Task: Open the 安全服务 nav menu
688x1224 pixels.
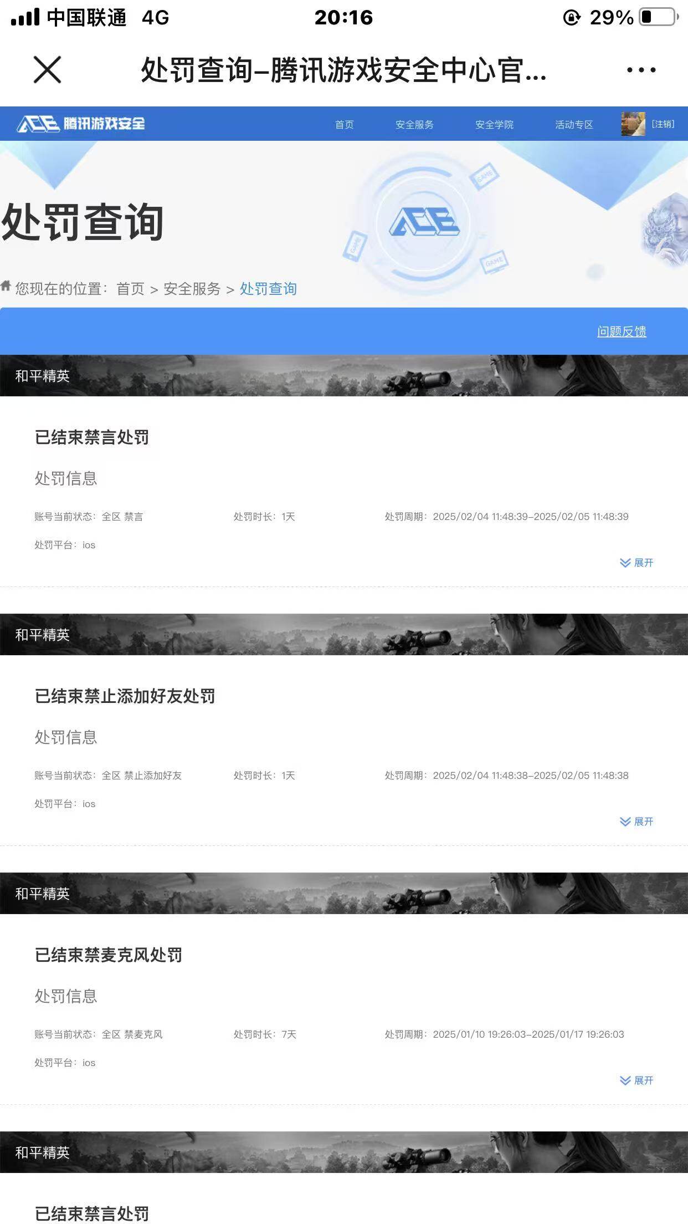Action: pos(414,124)
